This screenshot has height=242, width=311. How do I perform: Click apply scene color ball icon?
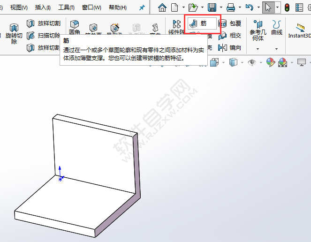283,62
